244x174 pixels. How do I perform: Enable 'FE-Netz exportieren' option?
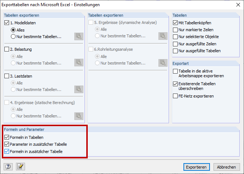[176, 96]
